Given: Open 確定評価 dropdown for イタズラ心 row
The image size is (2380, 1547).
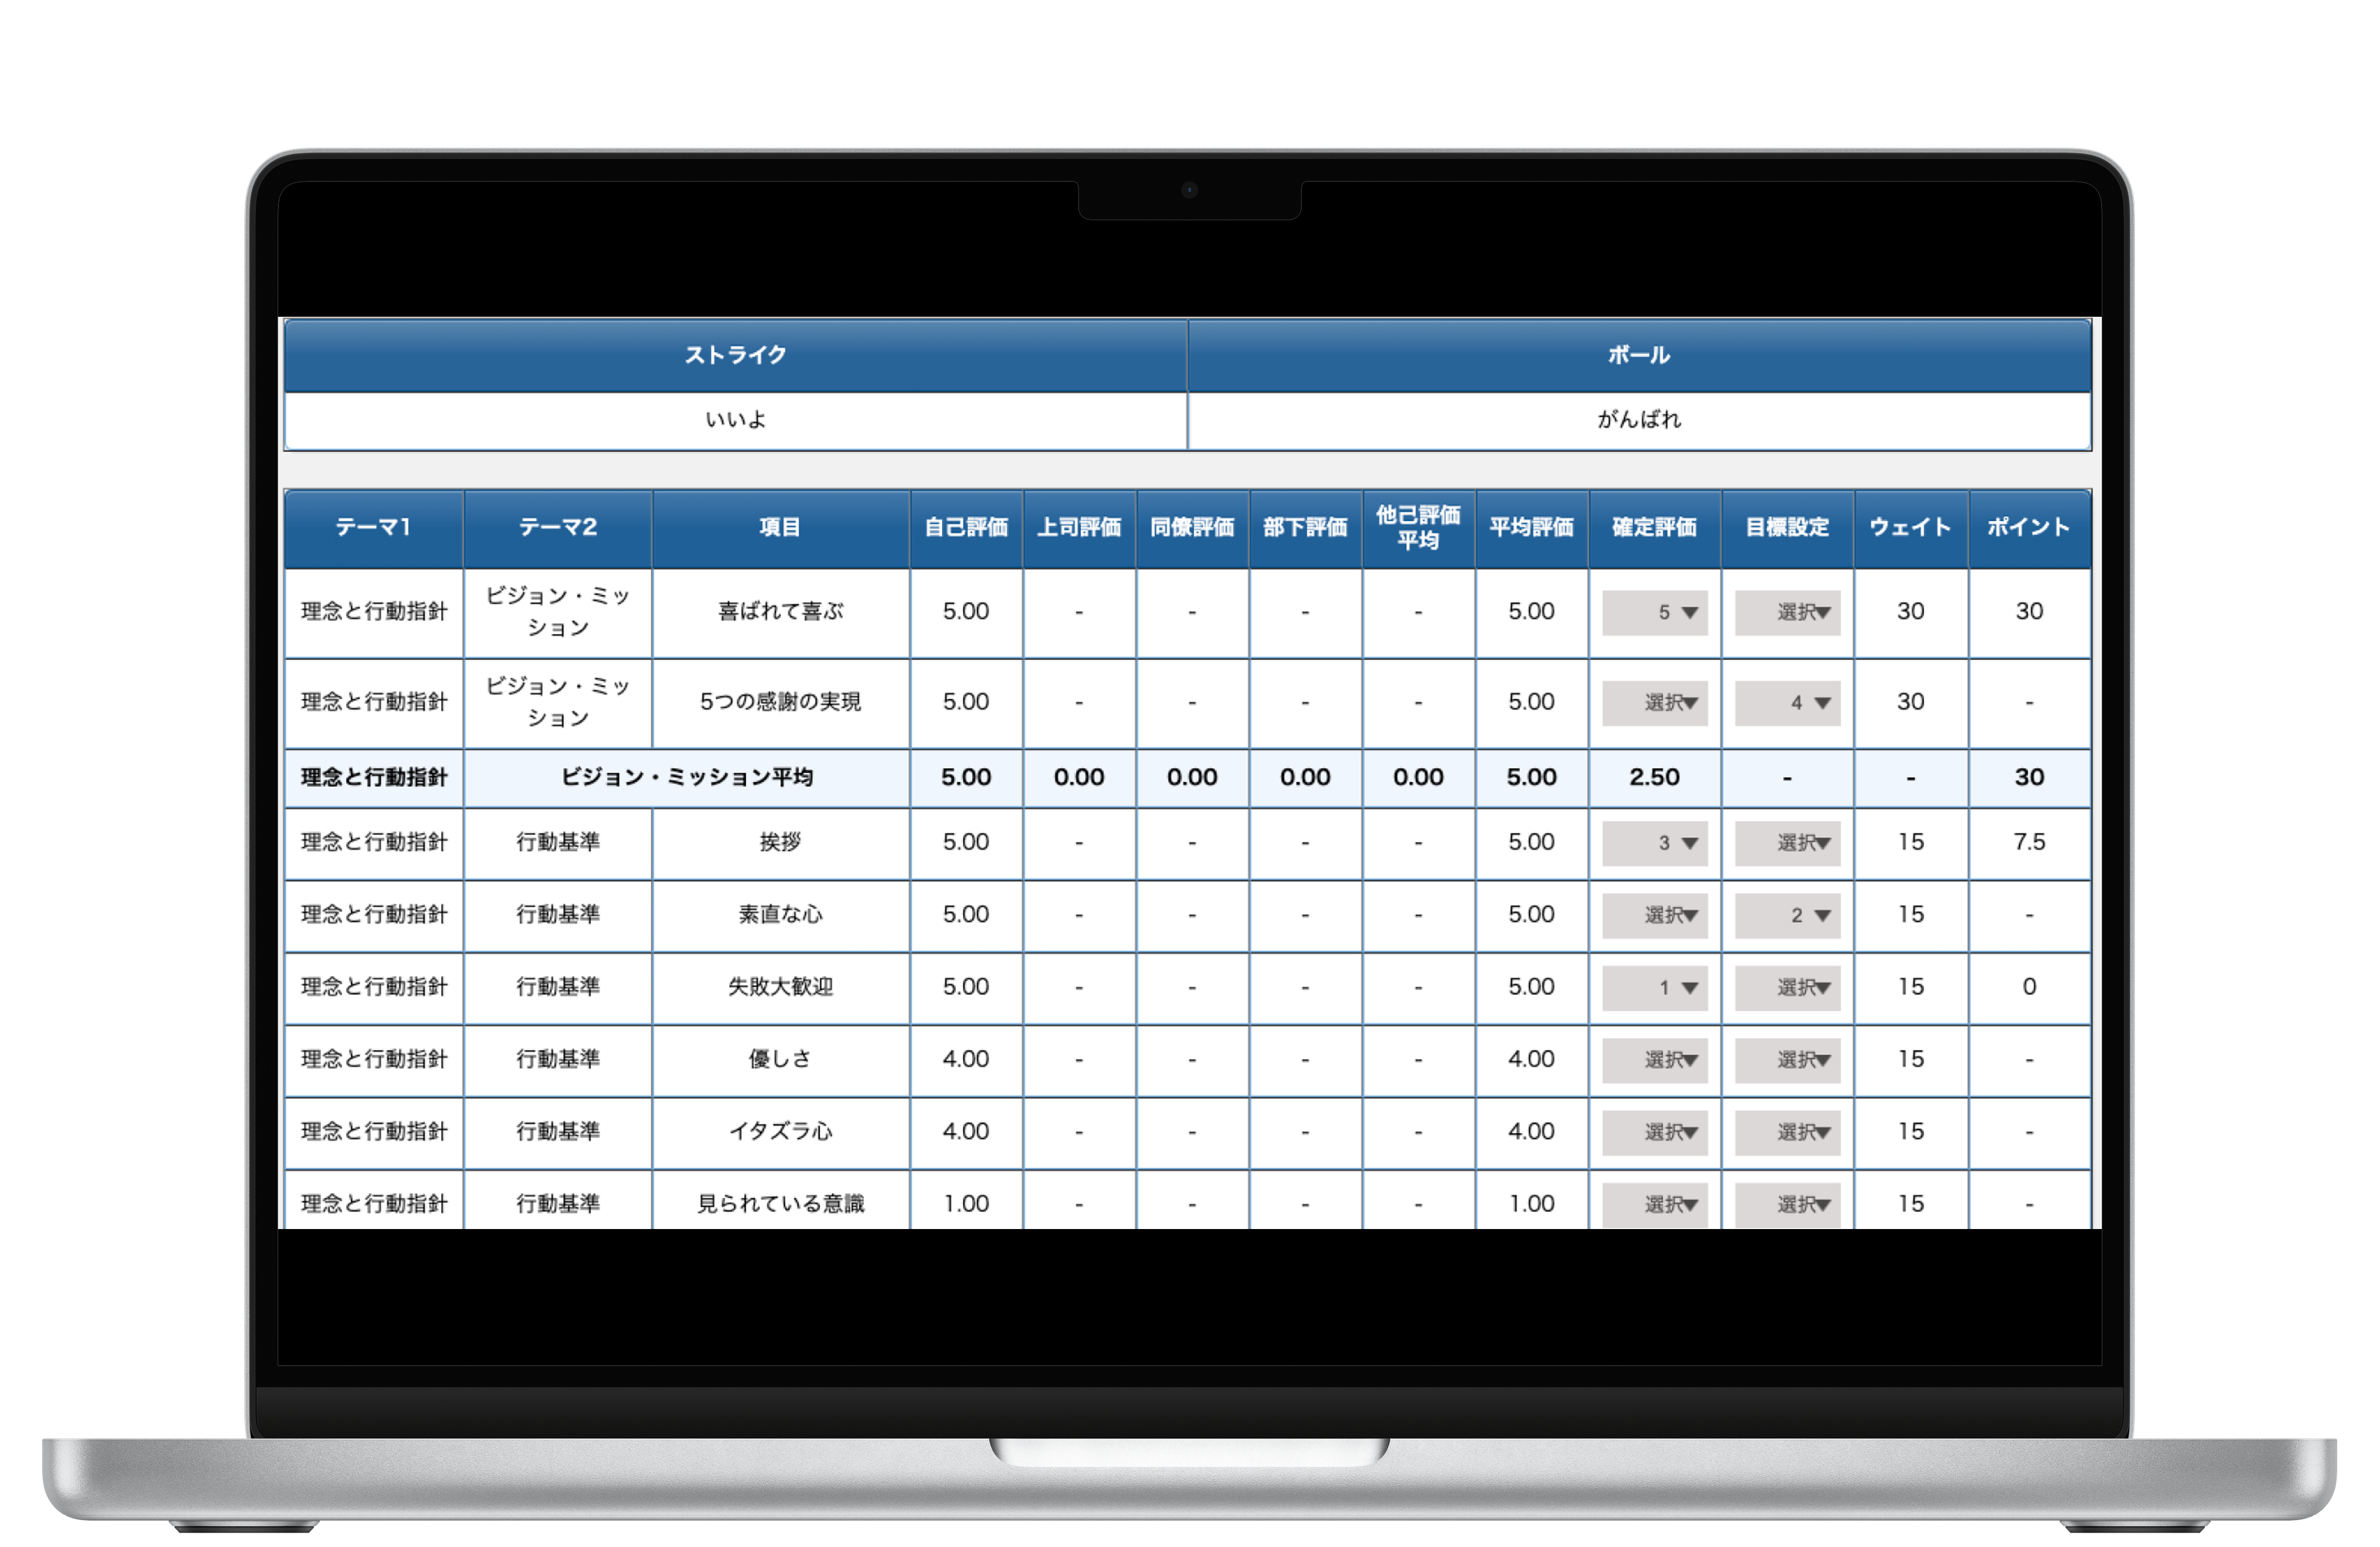Looking at the screenshot, I should 1654,1132.
